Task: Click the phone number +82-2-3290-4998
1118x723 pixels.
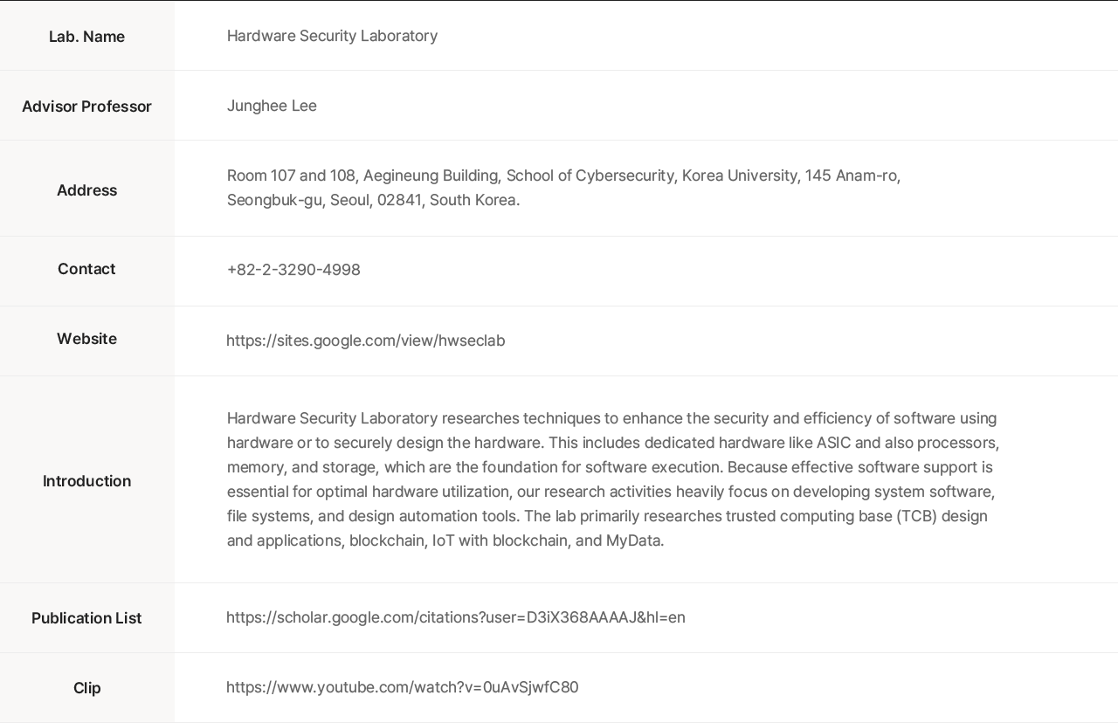Action: point(293,270)
